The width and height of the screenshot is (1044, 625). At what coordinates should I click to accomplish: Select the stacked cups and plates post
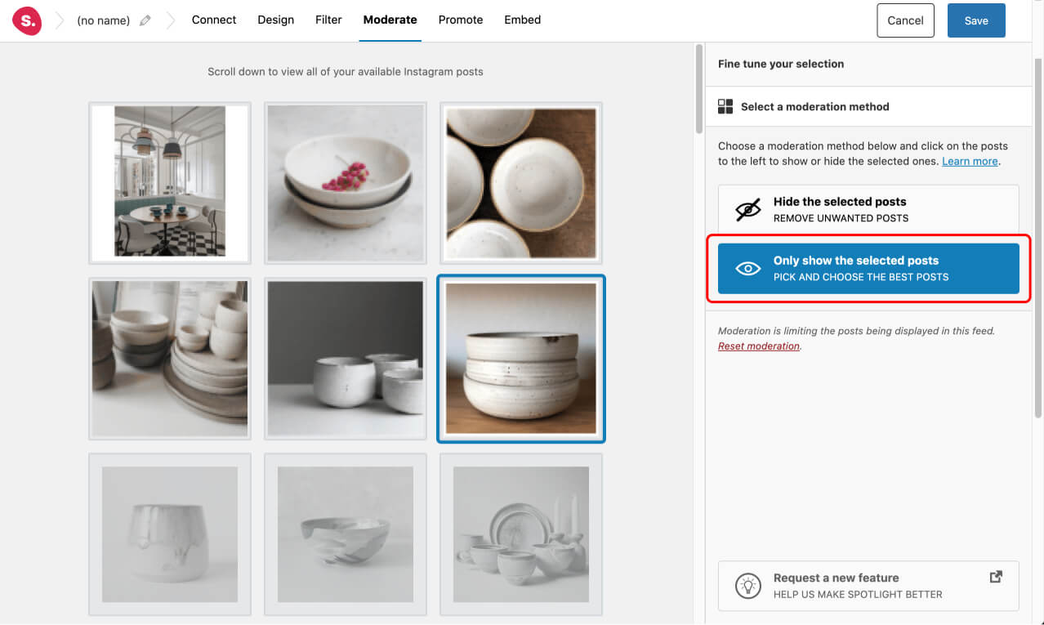pos(170,359)
